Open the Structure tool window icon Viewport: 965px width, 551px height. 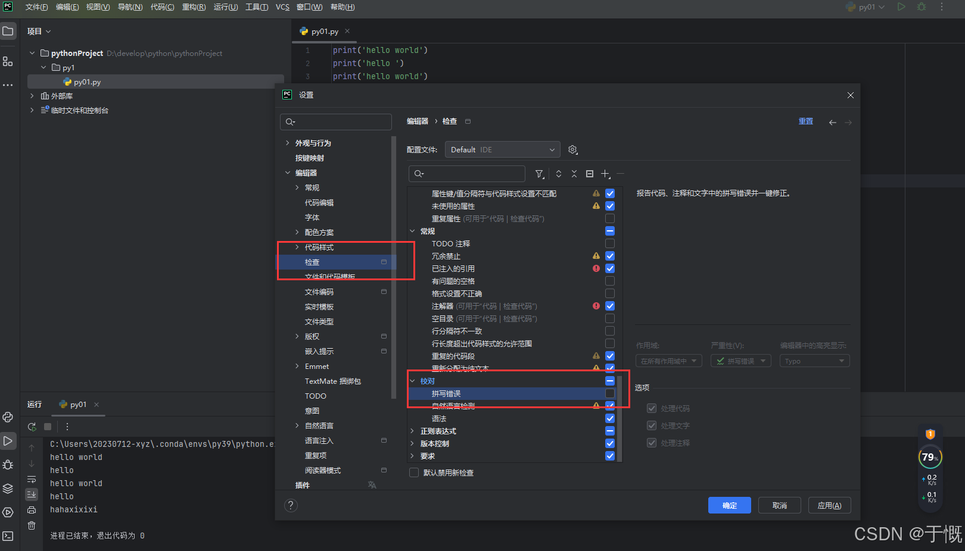8,61
